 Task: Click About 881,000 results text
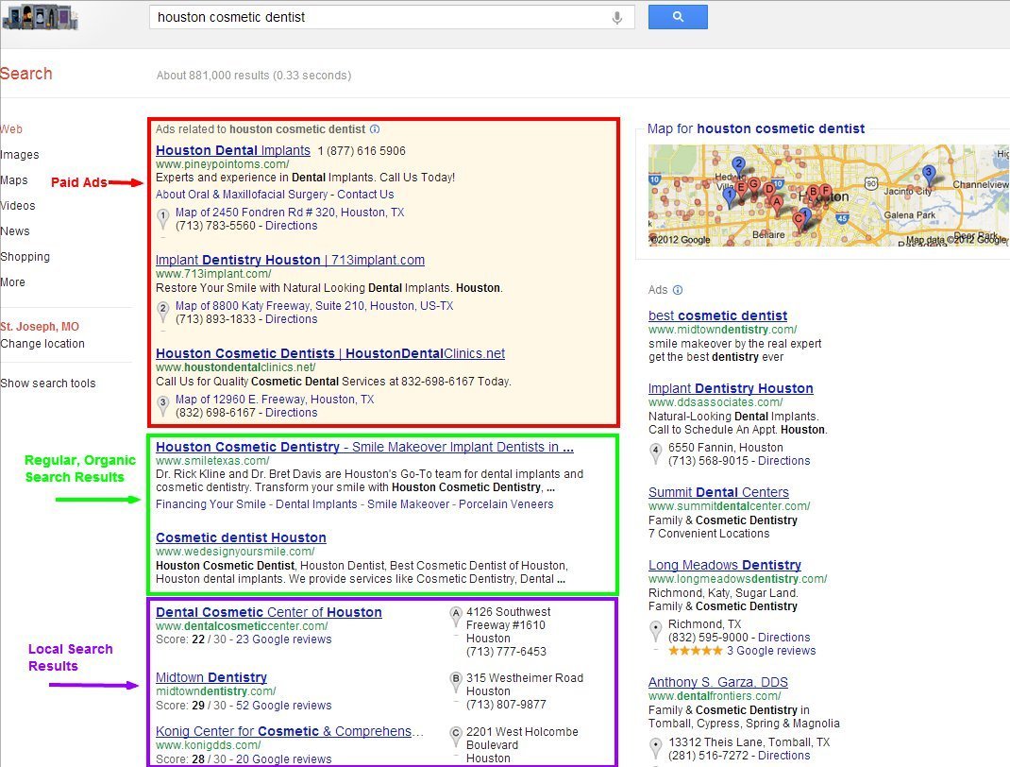(254, 76)
